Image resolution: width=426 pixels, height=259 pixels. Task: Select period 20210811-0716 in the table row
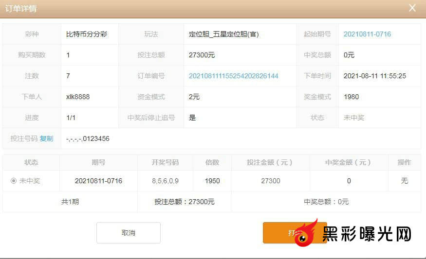tap(98, 181)
